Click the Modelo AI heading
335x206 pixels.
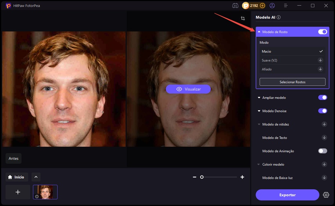tap(265, 17)
